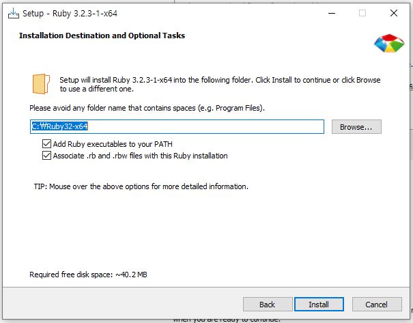
Task: Click the TIP text about mouse over options
Action: [x=141, y=186]
